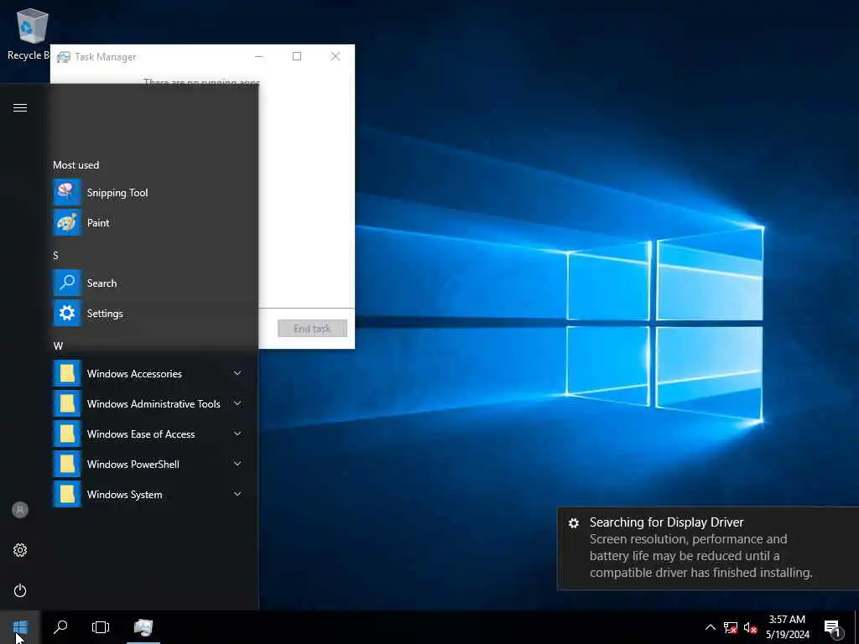This screenshot has width=859, height=644.
Task: Click the Windows Accessories label text
Action: [134, 373]
